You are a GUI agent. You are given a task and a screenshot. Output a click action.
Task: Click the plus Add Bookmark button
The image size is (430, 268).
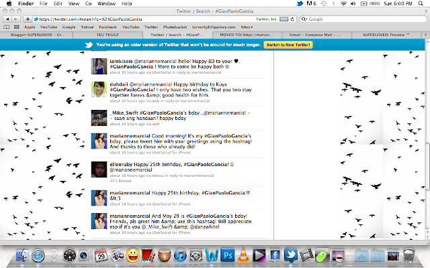tap(28, 19)
